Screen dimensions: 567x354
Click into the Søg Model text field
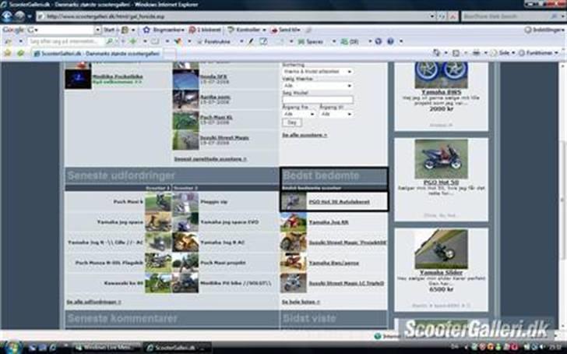click(x=316, y=100)
